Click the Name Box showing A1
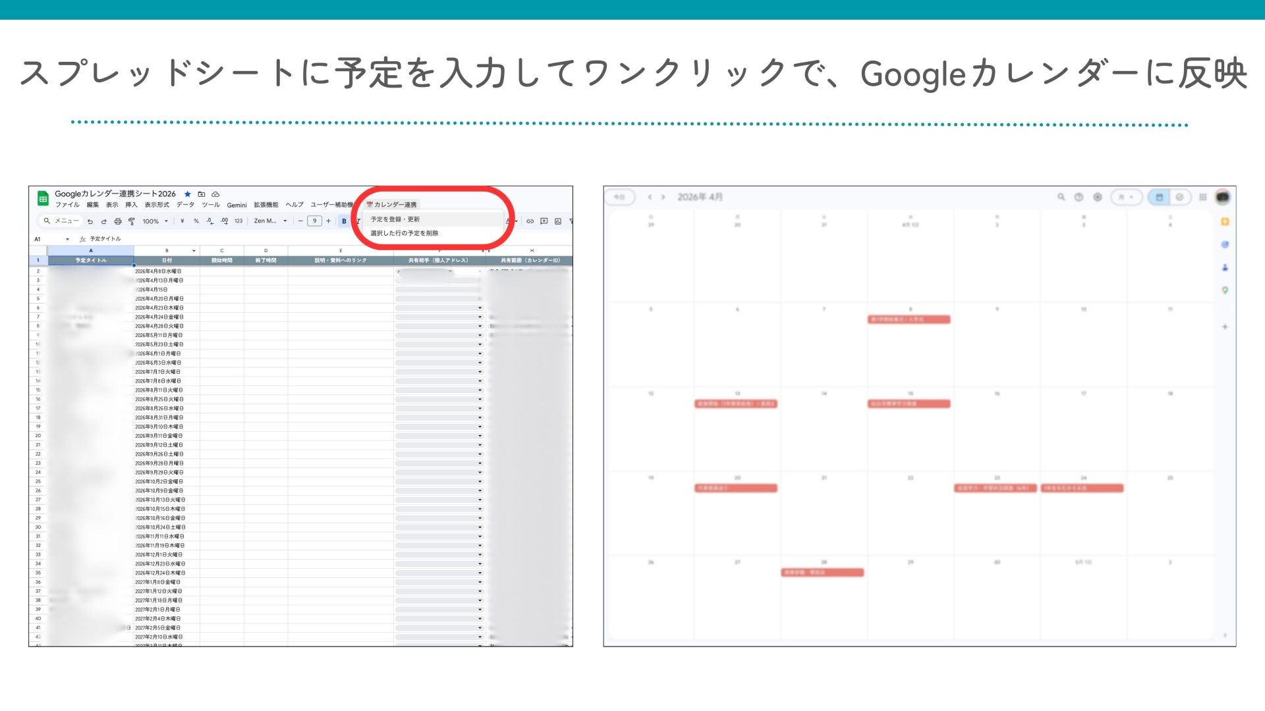The image size is (1265, 711). pyautogui.click(x=41, y=239)
